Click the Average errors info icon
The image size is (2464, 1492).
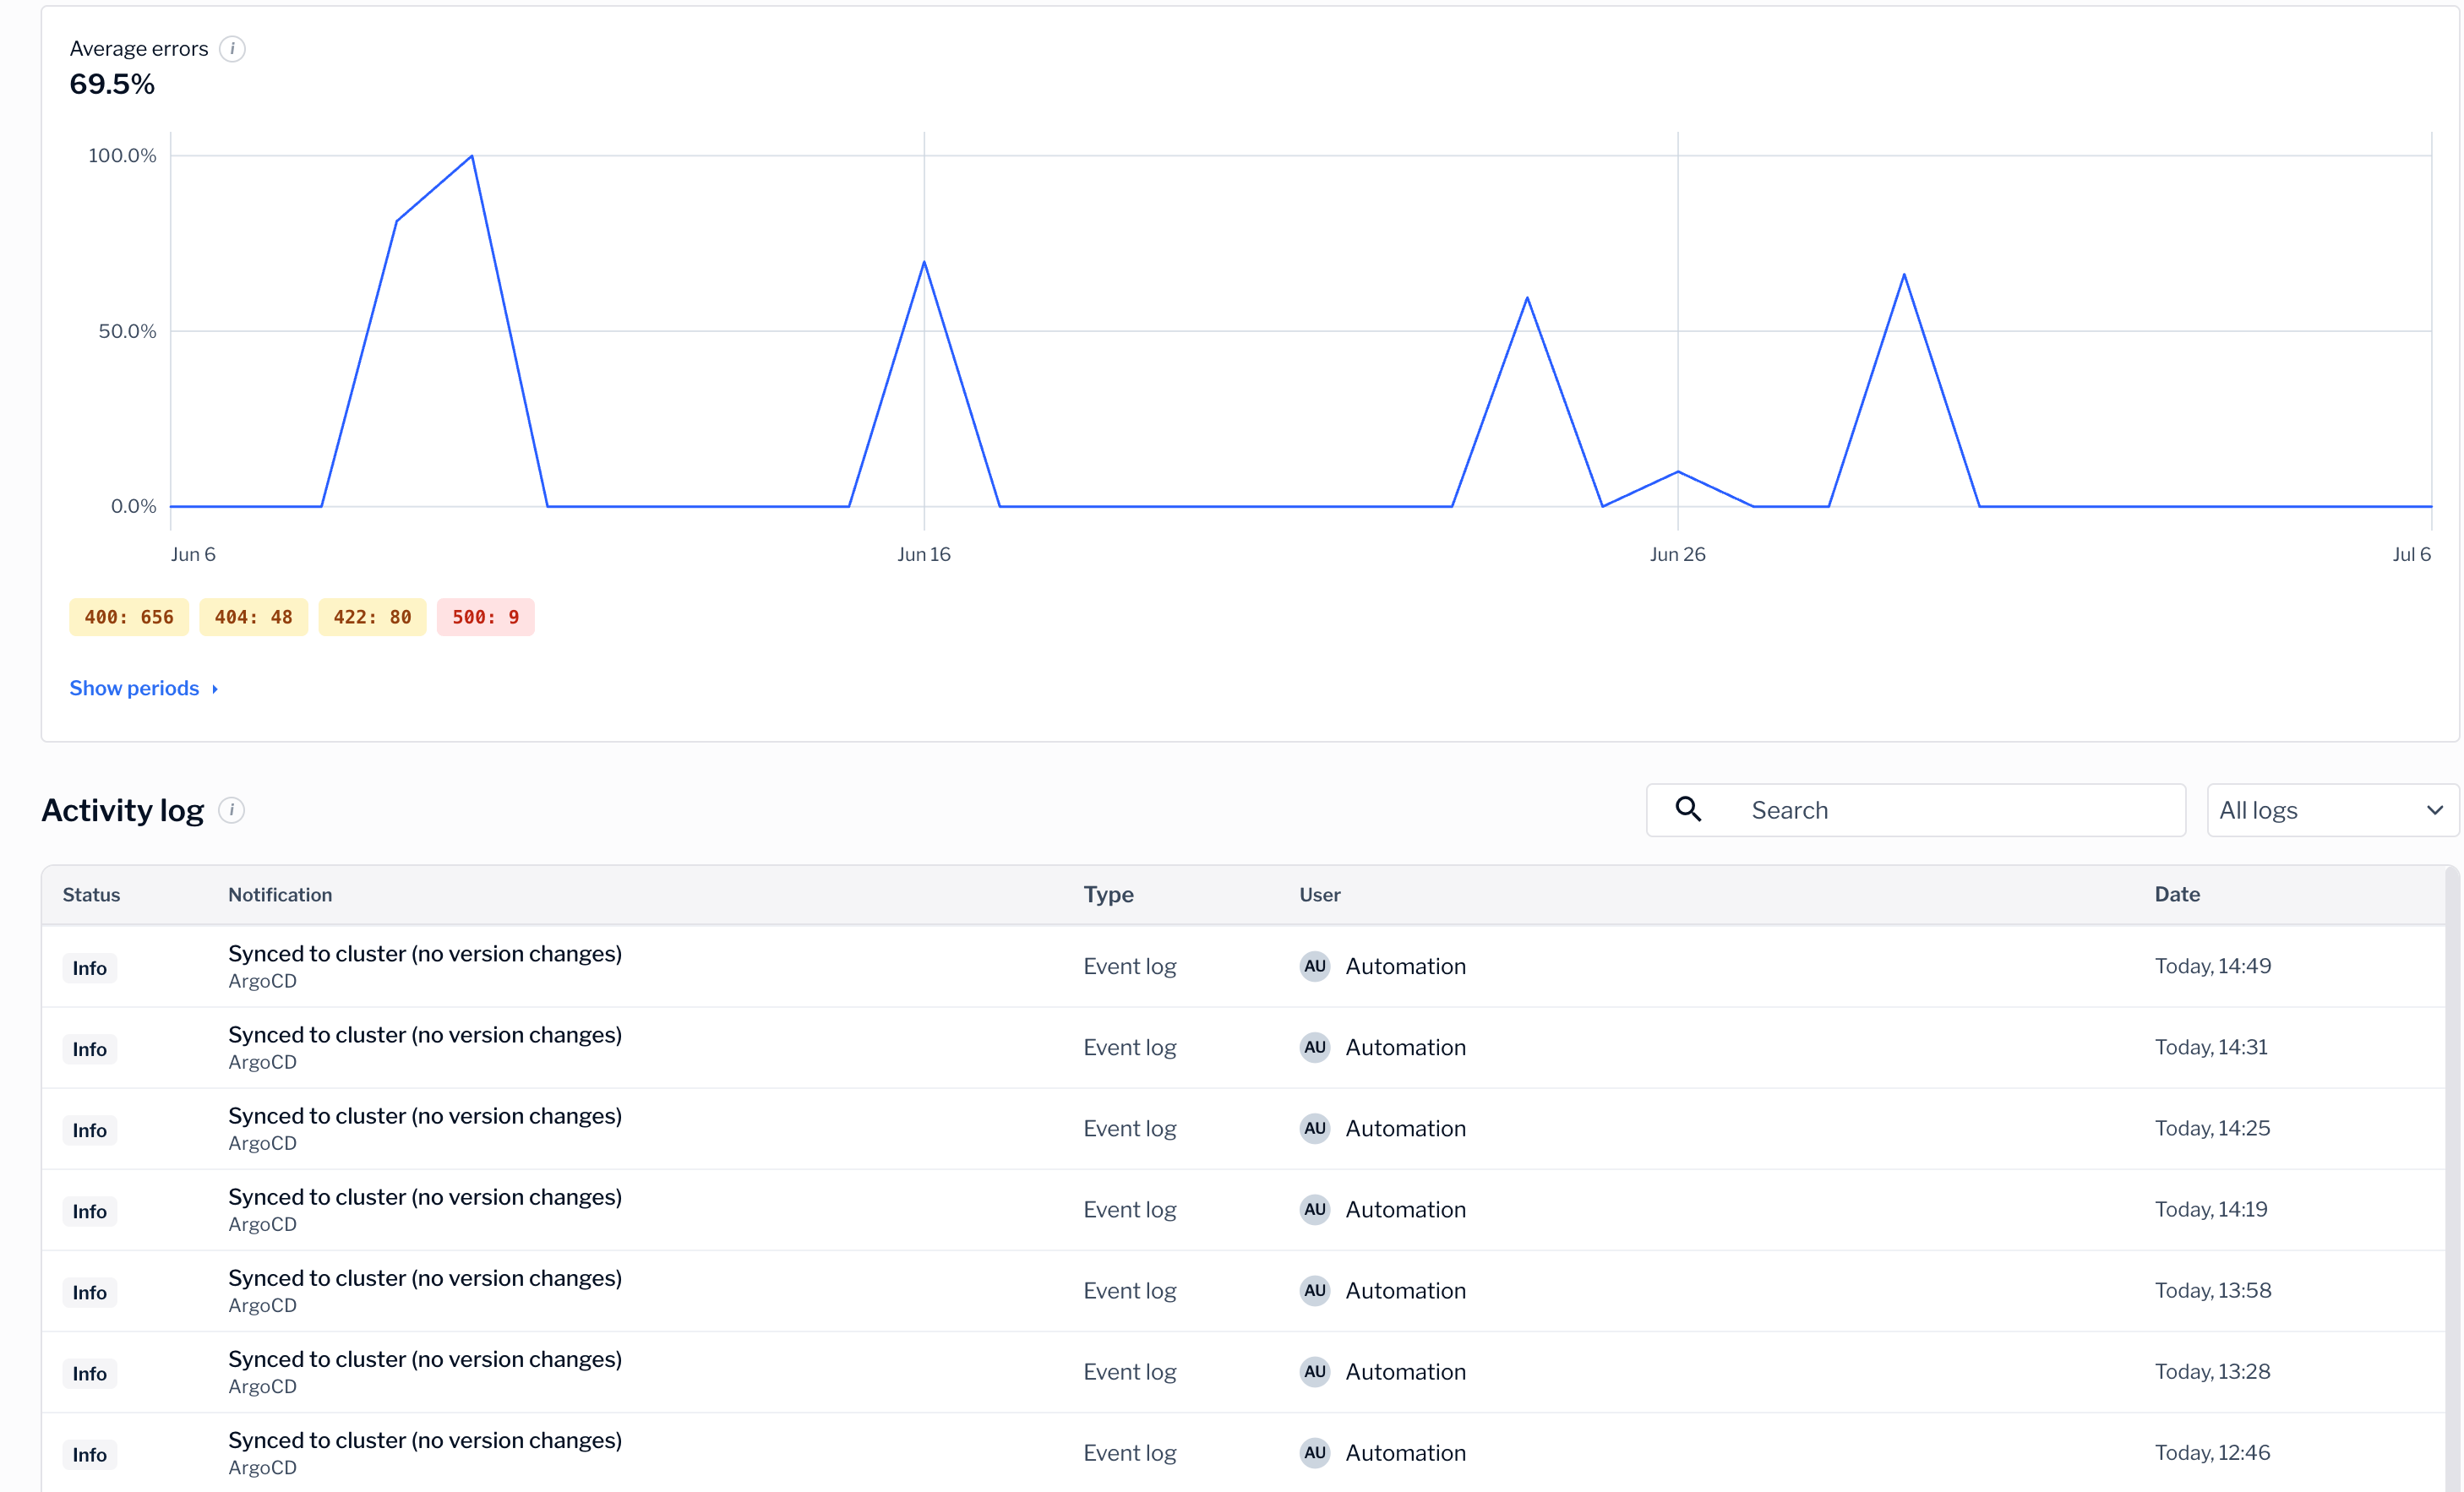pyautogui.click(x=232, y=49)
